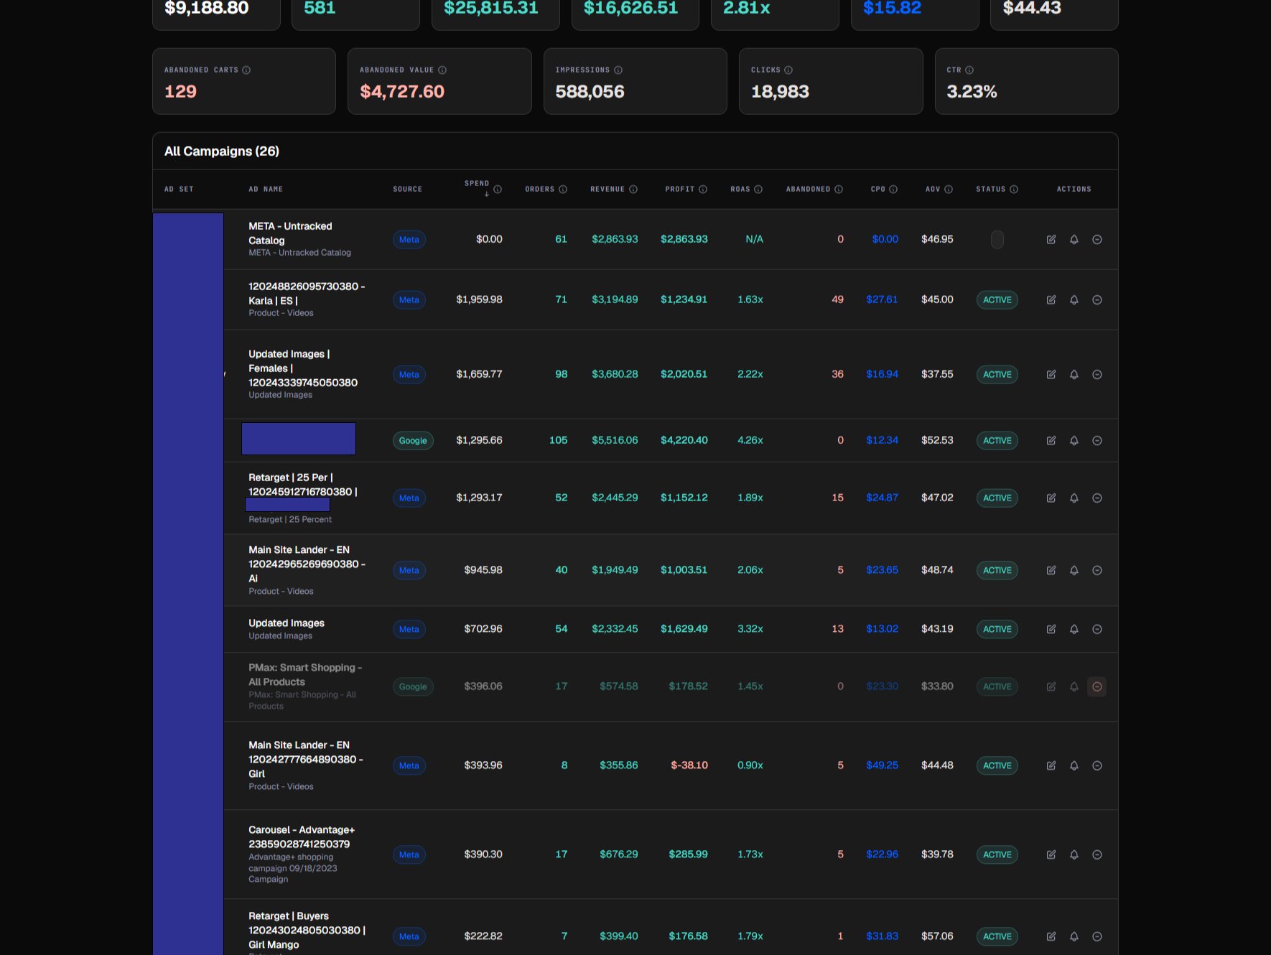Edit PMax: Smart Shopping row

click(1051, 687)
